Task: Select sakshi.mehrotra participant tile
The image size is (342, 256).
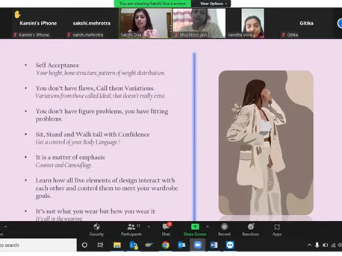Action: [91, 23]
